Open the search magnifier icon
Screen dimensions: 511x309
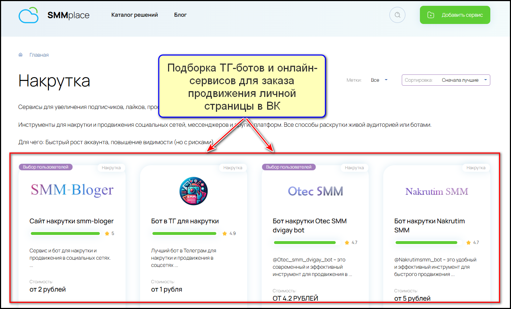(x=397, y=15)
